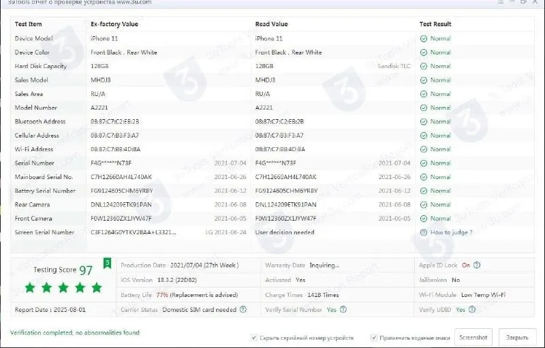Click green check icon in Device Model row
This screenshot has height=348, width=545.
(x=423, y=39)
